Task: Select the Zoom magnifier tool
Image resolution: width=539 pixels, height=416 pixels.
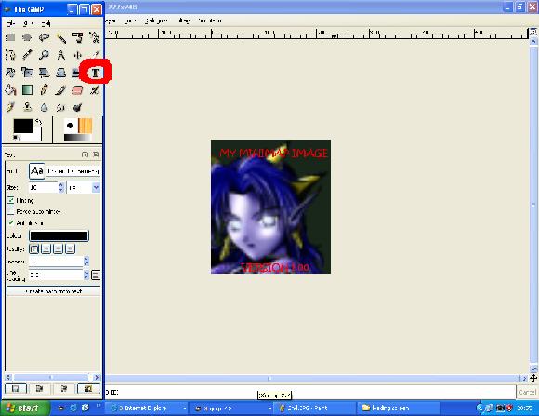Action: tap(44, 55)
